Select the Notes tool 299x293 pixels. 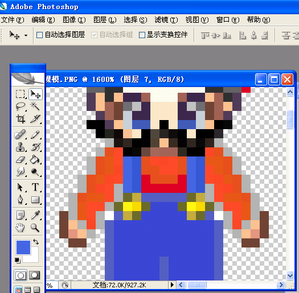(x=20, y=215)
